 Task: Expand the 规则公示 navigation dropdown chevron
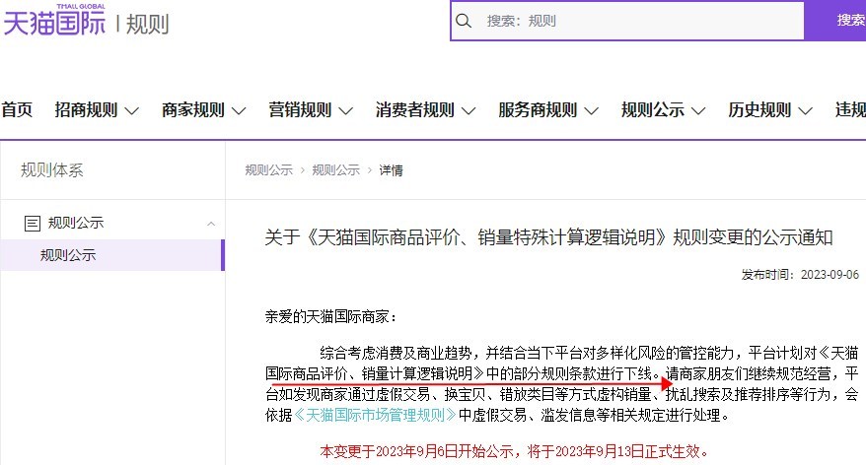tap(698, 111)
